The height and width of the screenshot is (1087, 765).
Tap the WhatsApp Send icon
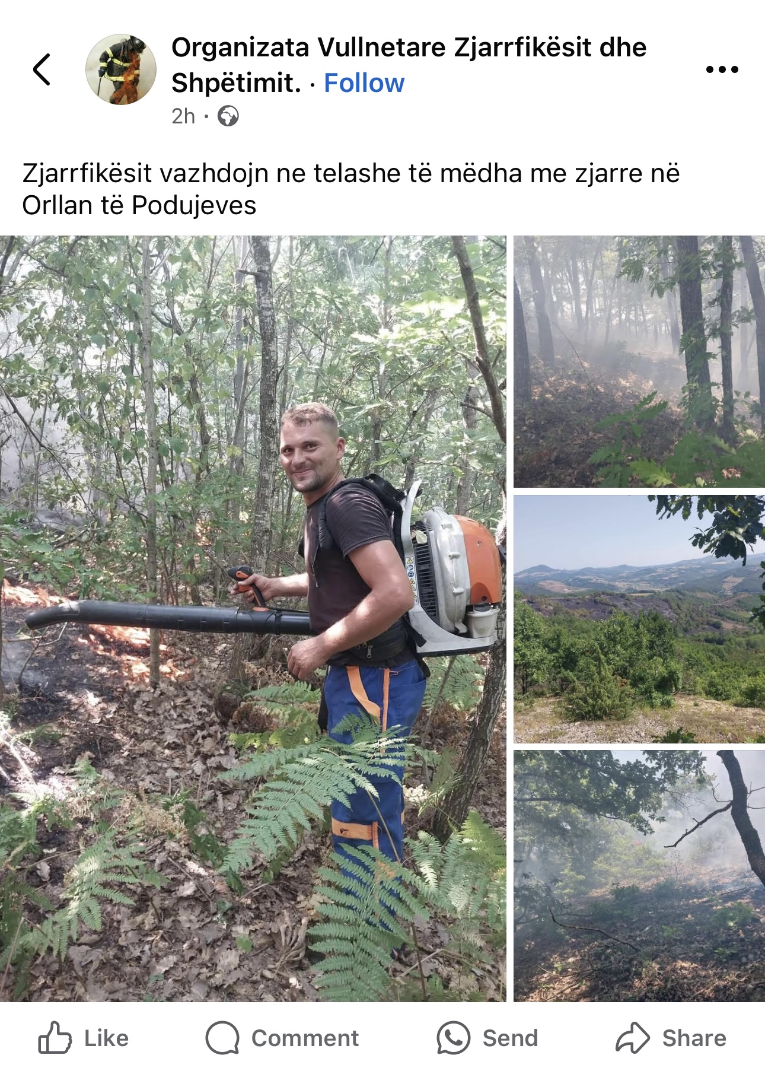click(x=454, y=1038)
